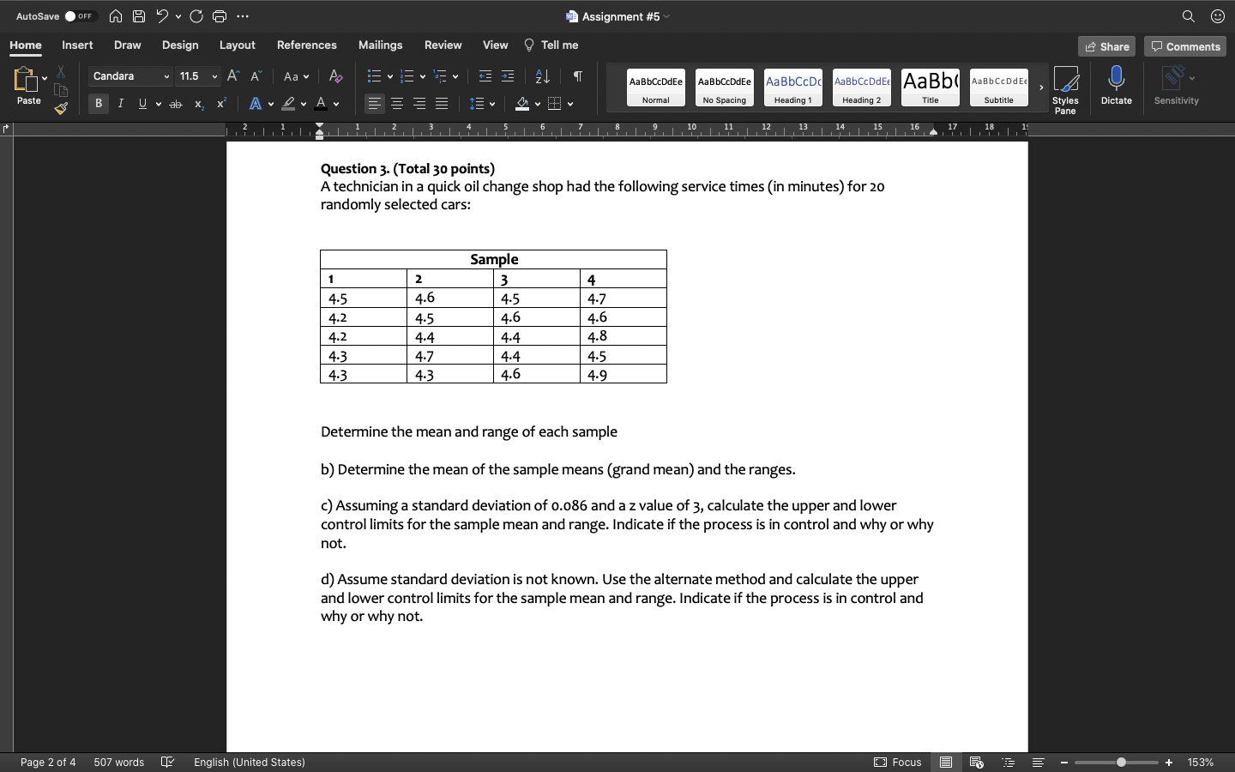This screenshot has height=772, width=1235.
Task: Justify the text
Action: click(442, 104)
